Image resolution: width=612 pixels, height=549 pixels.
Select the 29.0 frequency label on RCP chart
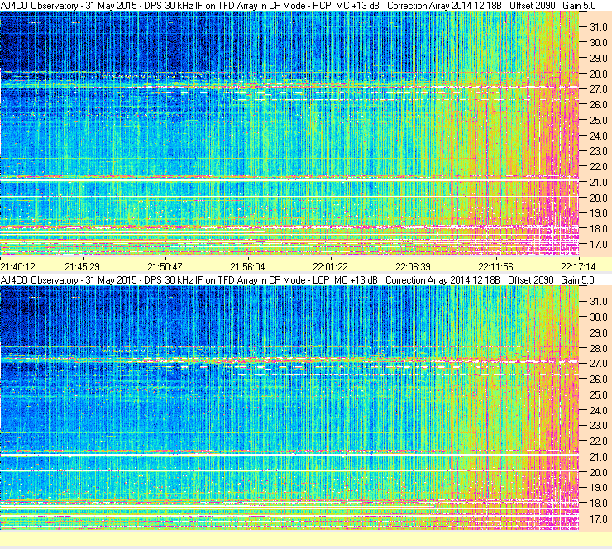[x=598, y=59]
